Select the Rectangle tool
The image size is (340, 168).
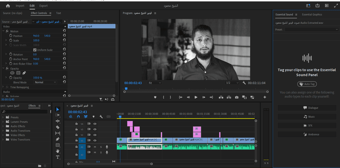pyautogui.click(x=57, y=145)
